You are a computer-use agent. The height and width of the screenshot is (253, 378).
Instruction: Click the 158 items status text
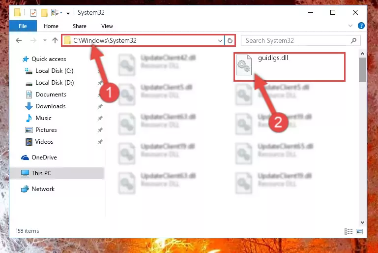[x=27, y=231]
